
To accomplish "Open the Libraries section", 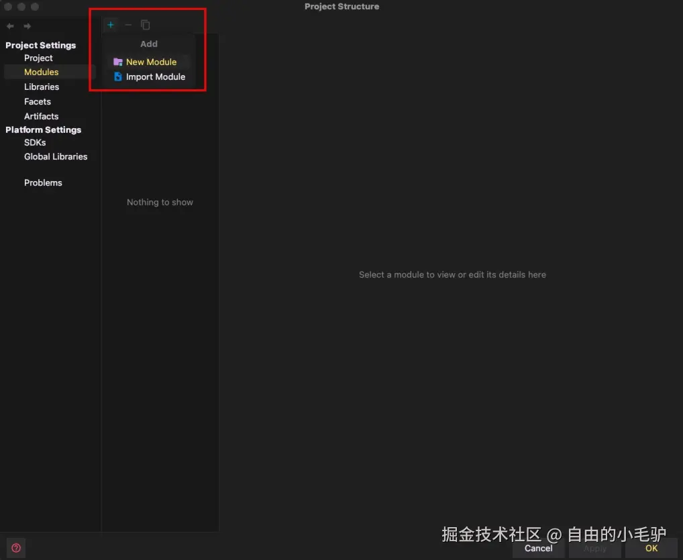I will pos(42,87).
